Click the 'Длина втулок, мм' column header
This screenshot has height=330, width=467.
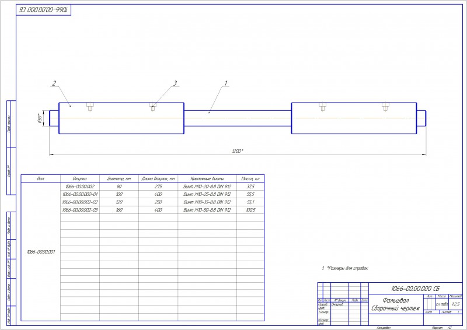coord(158,178)
